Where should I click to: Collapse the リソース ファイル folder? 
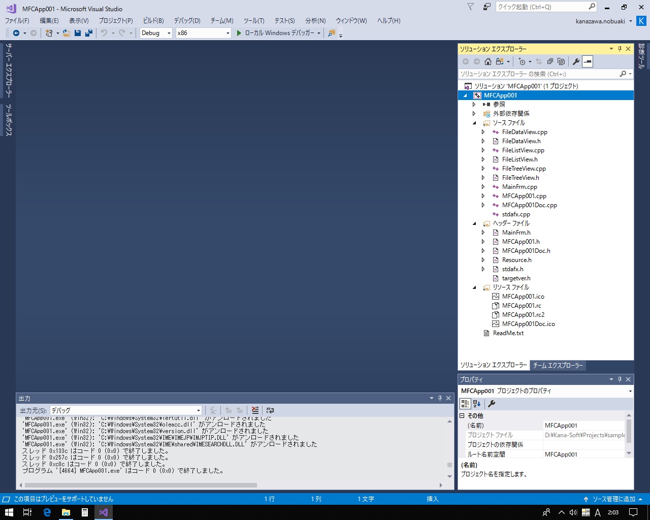coord(475,287)
